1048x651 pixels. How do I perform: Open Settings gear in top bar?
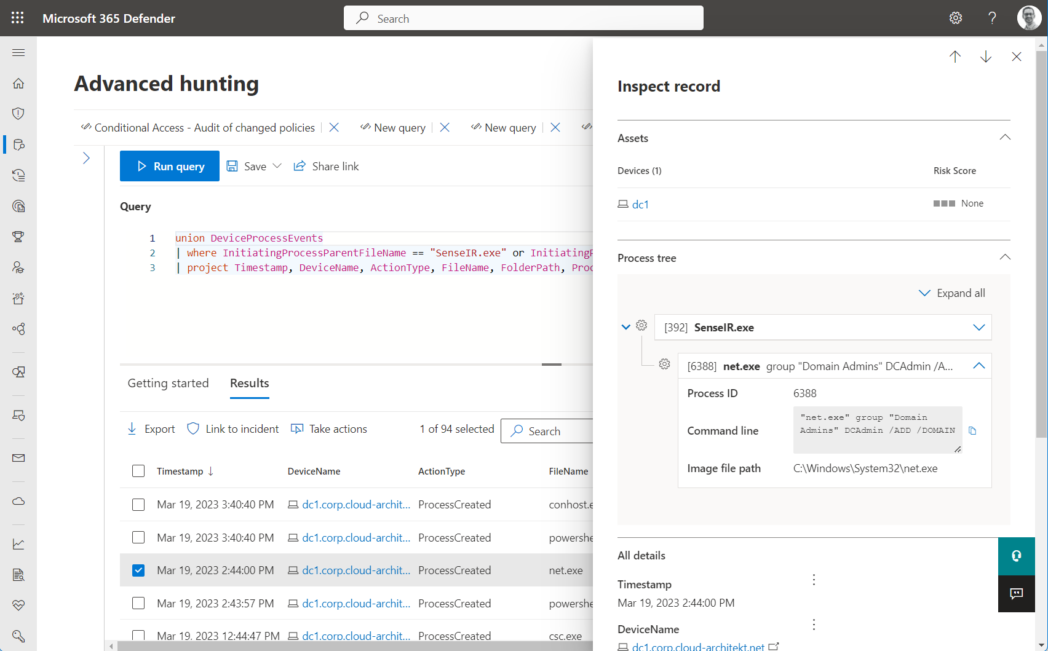tap(956, 18)
